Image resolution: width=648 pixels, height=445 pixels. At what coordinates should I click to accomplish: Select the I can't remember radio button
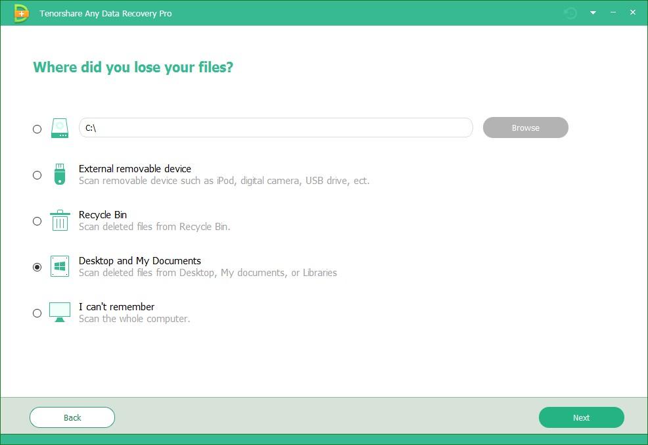pos(37,313)
